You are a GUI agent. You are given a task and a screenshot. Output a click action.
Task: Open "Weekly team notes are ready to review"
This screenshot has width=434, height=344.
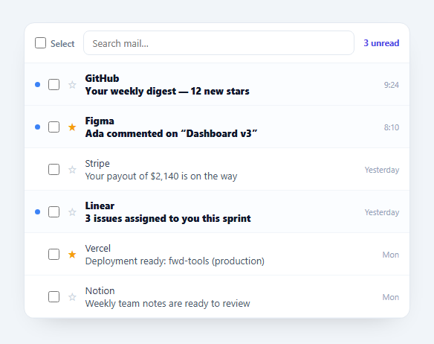coord(167,304)
